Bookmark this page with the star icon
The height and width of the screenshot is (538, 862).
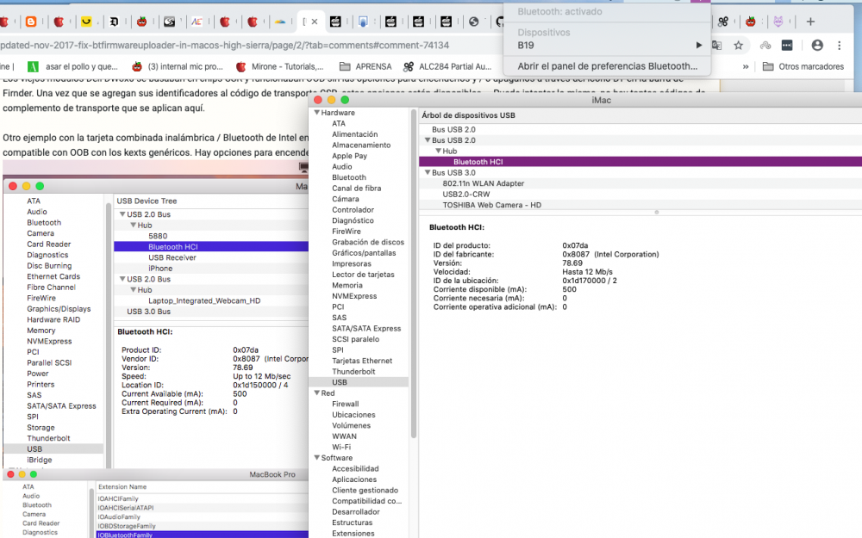click(739, 46)
